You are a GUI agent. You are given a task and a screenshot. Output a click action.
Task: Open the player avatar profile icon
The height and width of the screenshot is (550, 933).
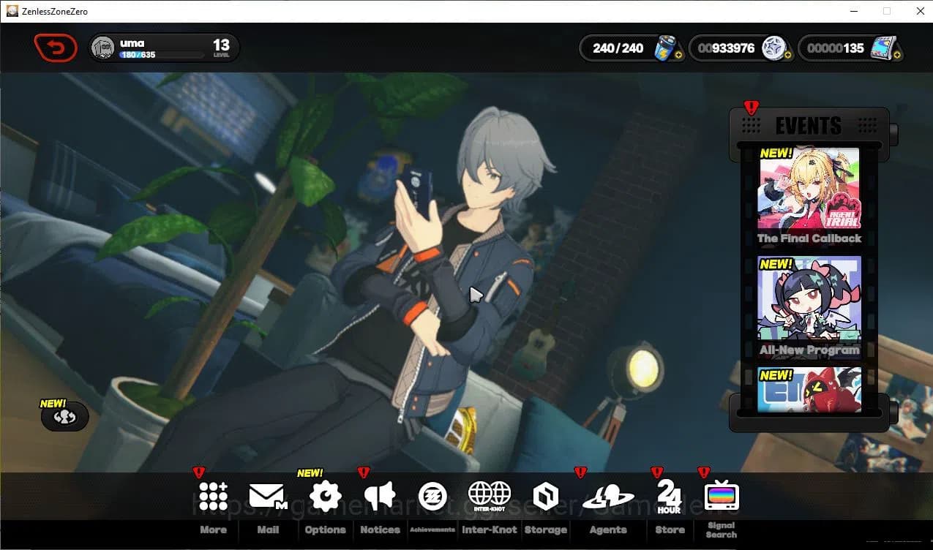pyautogui.click(x=103, y=48)
